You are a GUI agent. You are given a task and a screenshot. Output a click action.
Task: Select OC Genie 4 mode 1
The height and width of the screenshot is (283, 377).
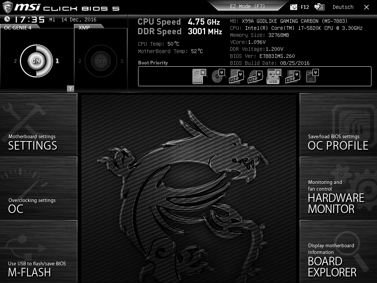point(57,61)
